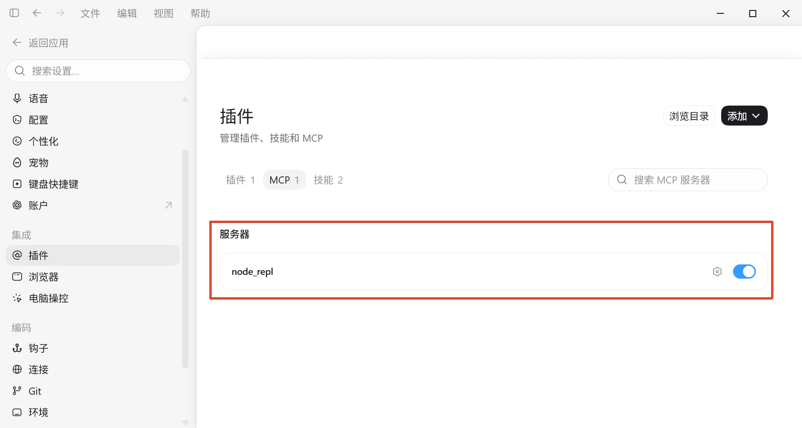This screenshot has width=802, height=428.
Task: Click the 配置 icon
Action: tap(17, 120)
